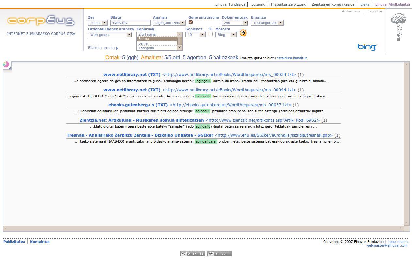
Task: Open the Motorra dropdown showing Bing
Action: point(226,35)
